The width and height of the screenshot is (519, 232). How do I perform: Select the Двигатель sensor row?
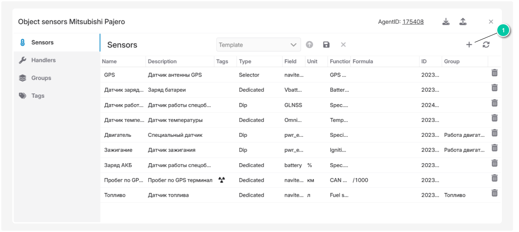tap(118, 135)
